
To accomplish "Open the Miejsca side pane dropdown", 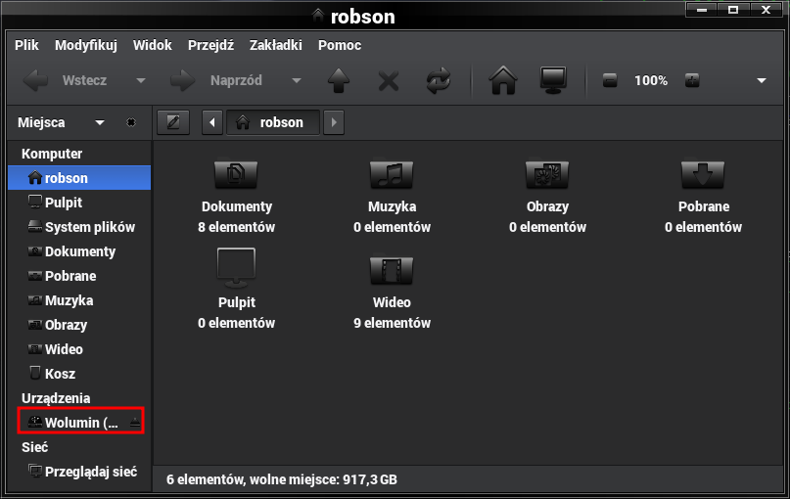I will [x=100, y=122].
